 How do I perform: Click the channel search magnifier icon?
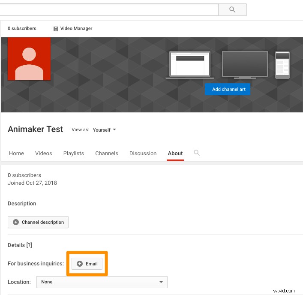197,153
